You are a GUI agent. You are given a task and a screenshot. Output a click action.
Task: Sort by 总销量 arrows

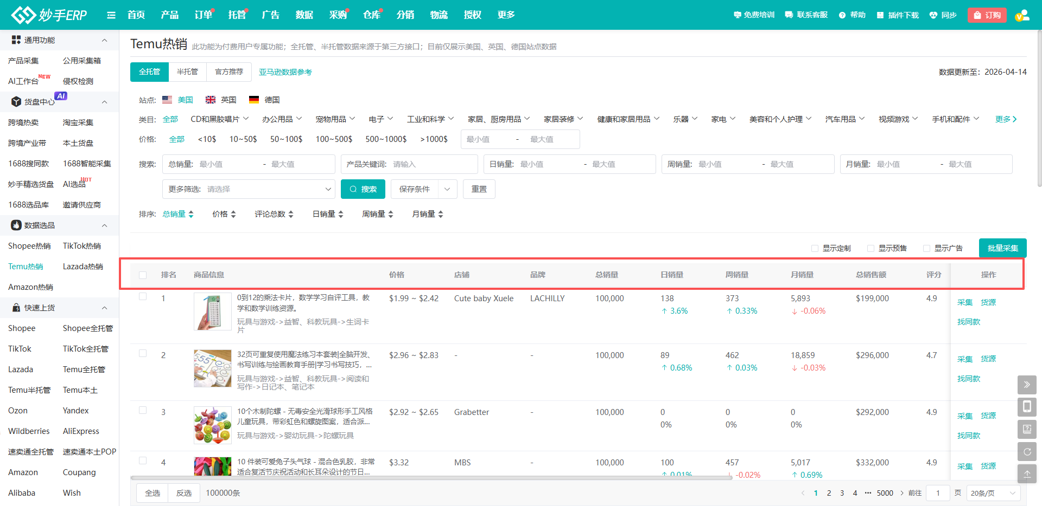pos(191,215)
